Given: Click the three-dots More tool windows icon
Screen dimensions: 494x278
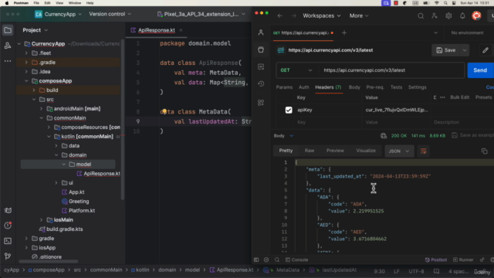Looking at the screenshot, I should (x=8, y=61).
